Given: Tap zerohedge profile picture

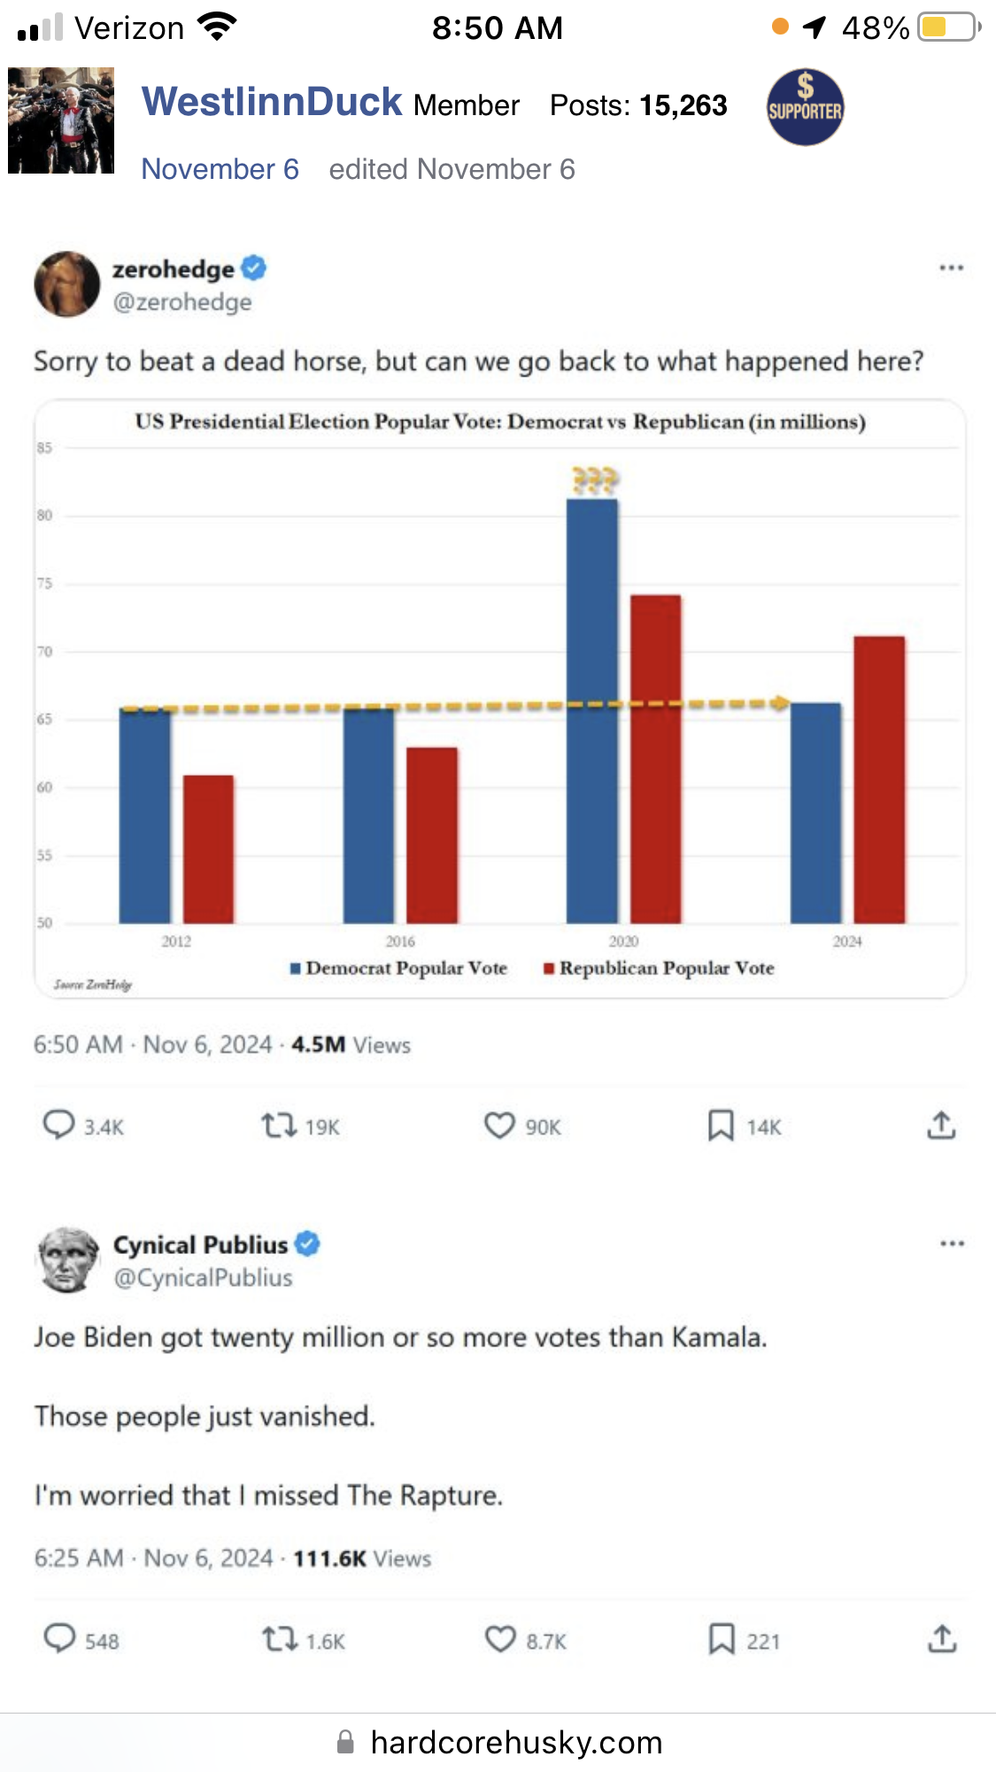Looking at the screenshot, I should [66, 284].
